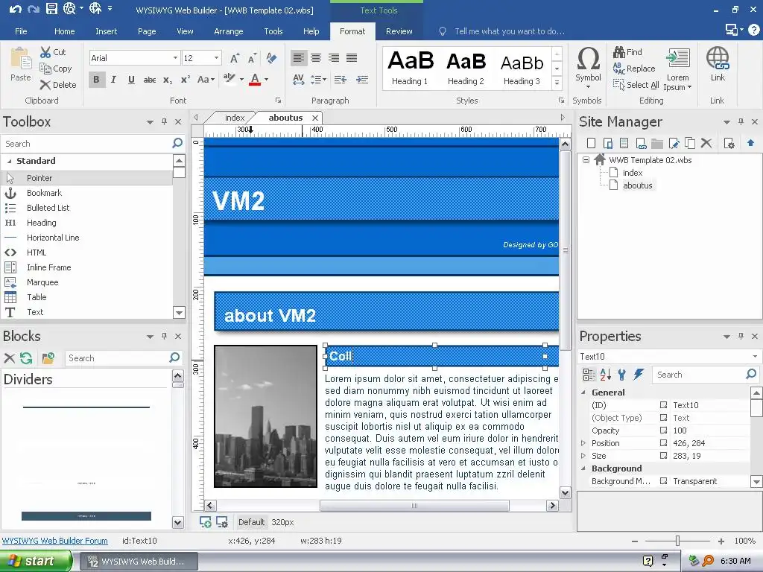This screenshot has width=763, height=572.
Task: Click the Delete button in Clipboard
Action: click(x=58, y=85)
